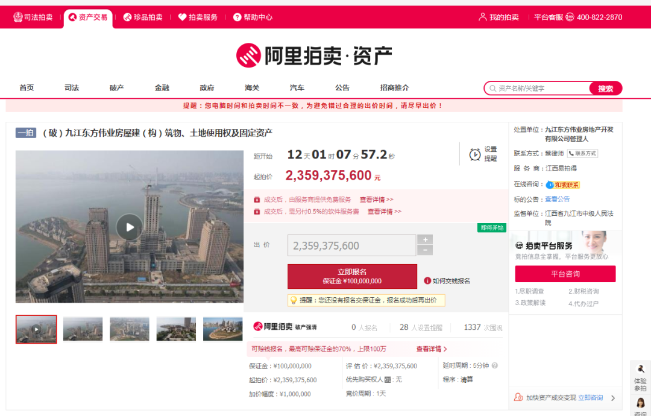Click the 一拍 badge
Screen dimensions: 651x416
(x=26, y=133)
